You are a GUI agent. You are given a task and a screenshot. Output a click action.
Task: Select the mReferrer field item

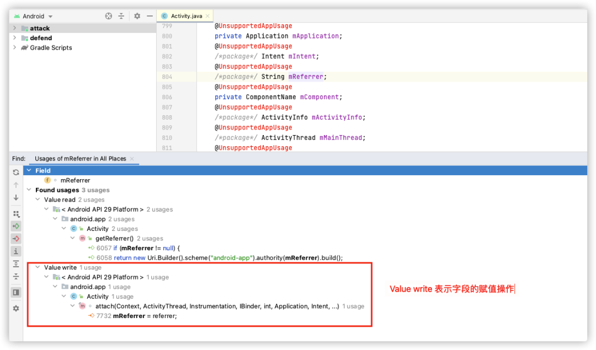[75, 180]
